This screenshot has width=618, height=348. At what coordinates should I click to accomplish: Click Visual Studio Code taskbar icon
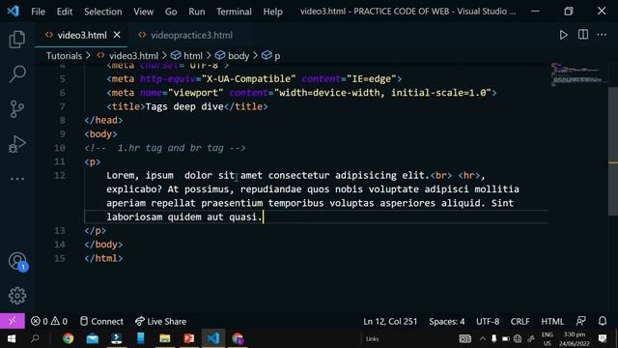(213, 338)
